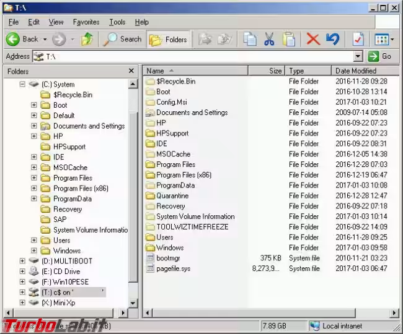Open the Edit menu

pyautogui.click(x=33, y=22)
